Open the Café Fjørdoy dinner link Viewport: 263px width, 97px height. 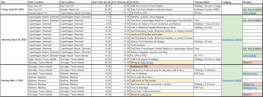(x=147, y=63)
